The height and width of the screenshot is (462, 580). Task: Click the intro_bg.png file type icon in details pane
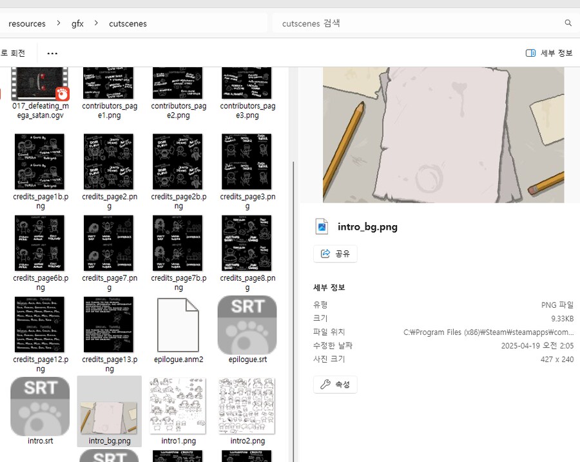(322, 226)
